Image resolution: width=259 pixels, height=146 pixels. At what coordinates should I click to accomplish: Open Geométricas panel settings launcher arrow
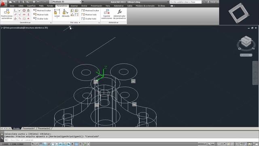click(51, 23)
